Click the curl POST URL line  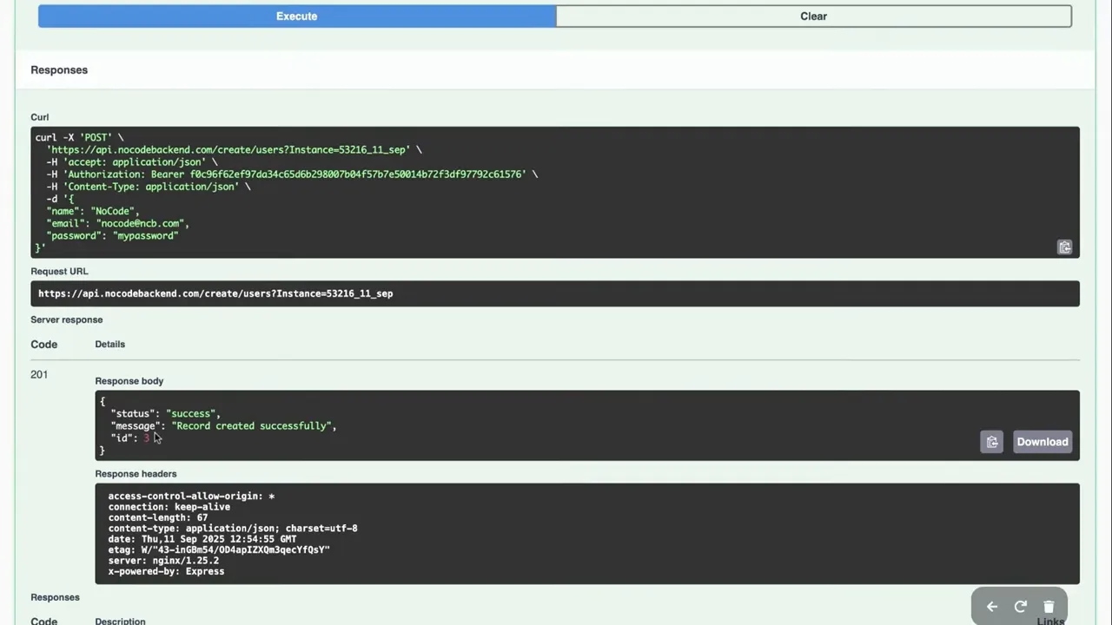coord(229,150)
